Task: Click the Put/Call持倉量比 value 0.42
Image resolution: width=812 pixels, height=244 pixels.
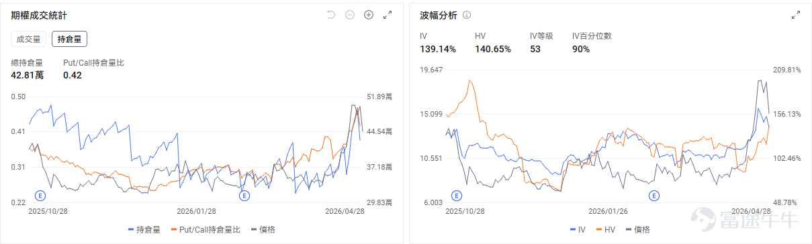Action: 73,75
